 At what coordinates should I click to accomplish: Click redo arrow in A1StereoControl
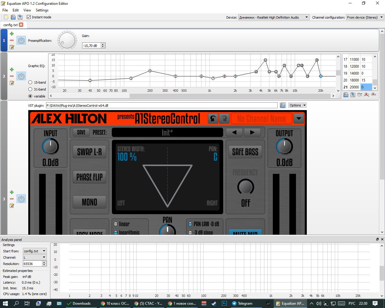pos(224,119)
